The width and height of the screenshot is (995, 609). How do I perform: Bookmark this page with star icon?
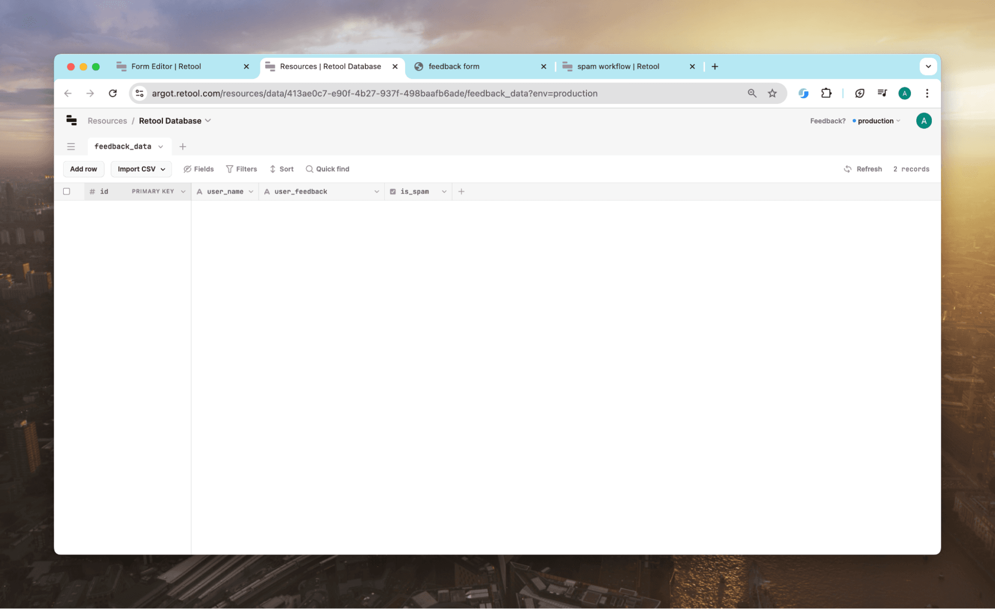point(772,93)
